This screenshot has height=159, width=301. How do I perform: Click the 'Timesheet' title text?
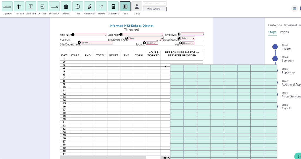(131, 29)
